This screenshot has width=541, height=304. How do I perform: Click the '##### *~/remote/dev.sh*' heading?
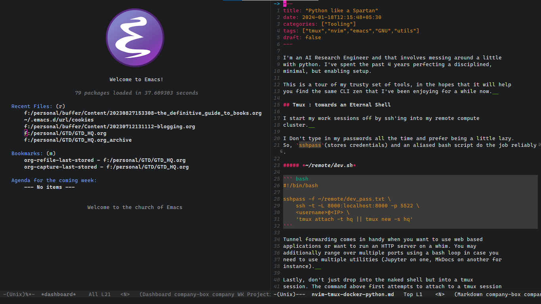[320, 165]
